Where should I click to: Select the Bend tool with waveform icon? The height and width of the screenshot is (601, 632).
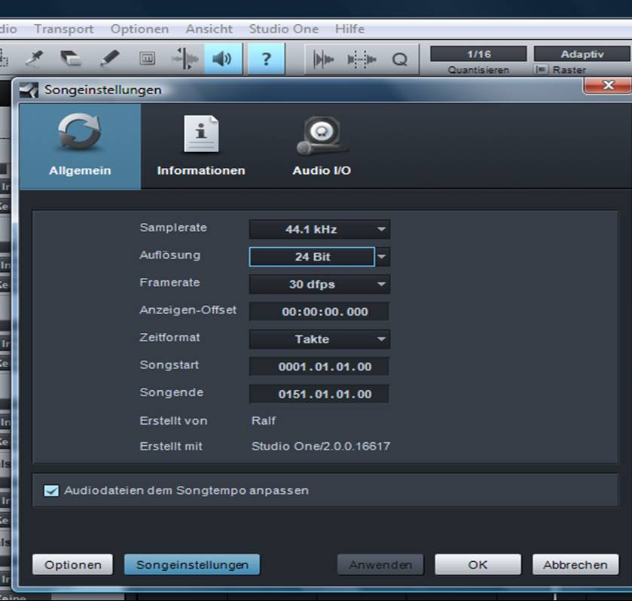tap(185, 59)
